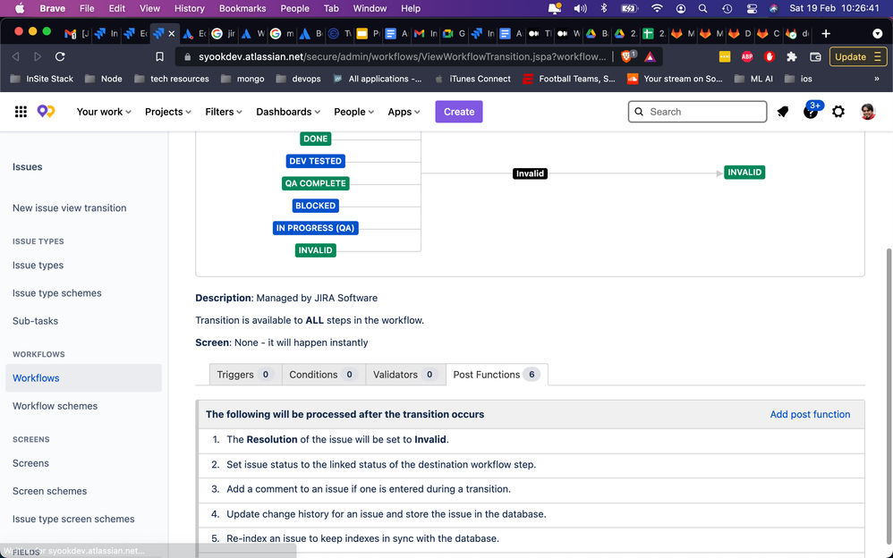Screen dimensions: 893x558
Task: Open the extensions puzzle piece icon
Action: [792, 56]
